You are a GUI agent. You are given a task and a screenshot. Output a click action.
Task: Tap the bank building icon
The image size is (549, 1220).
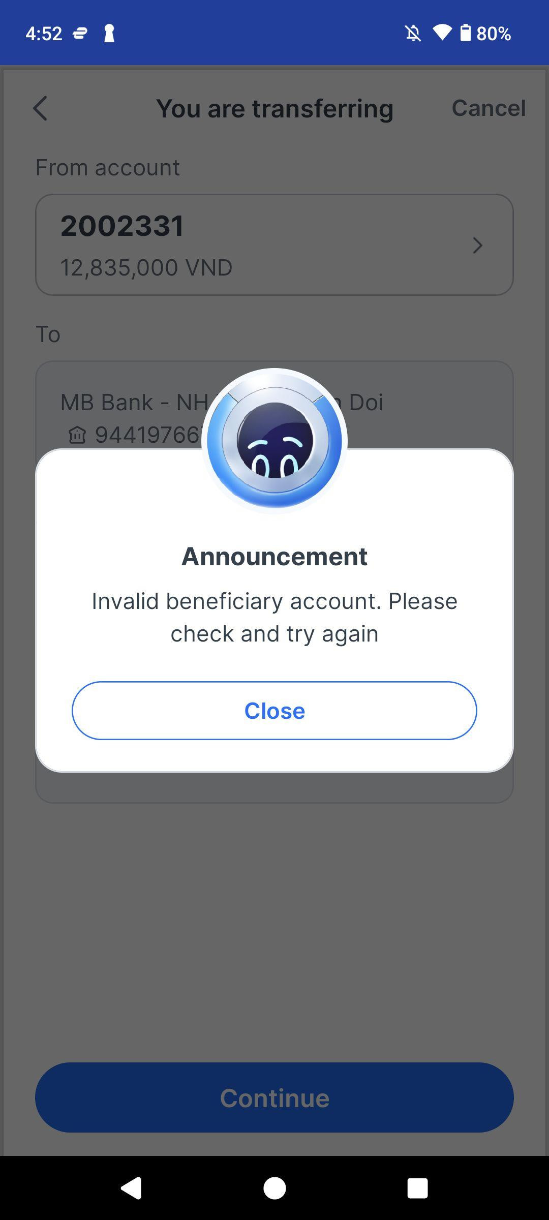point(77,435)
